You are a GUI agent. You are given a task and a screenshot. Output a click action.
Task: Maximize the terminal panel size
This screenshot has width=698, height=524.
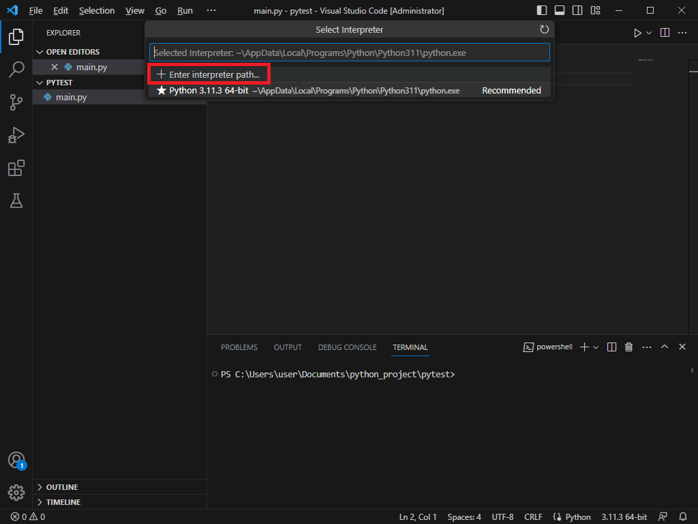665,347
